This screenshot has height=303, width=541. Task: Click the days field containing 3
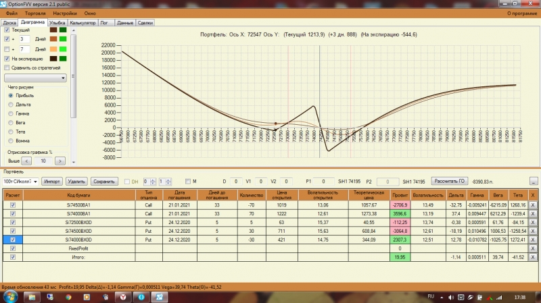24,39
